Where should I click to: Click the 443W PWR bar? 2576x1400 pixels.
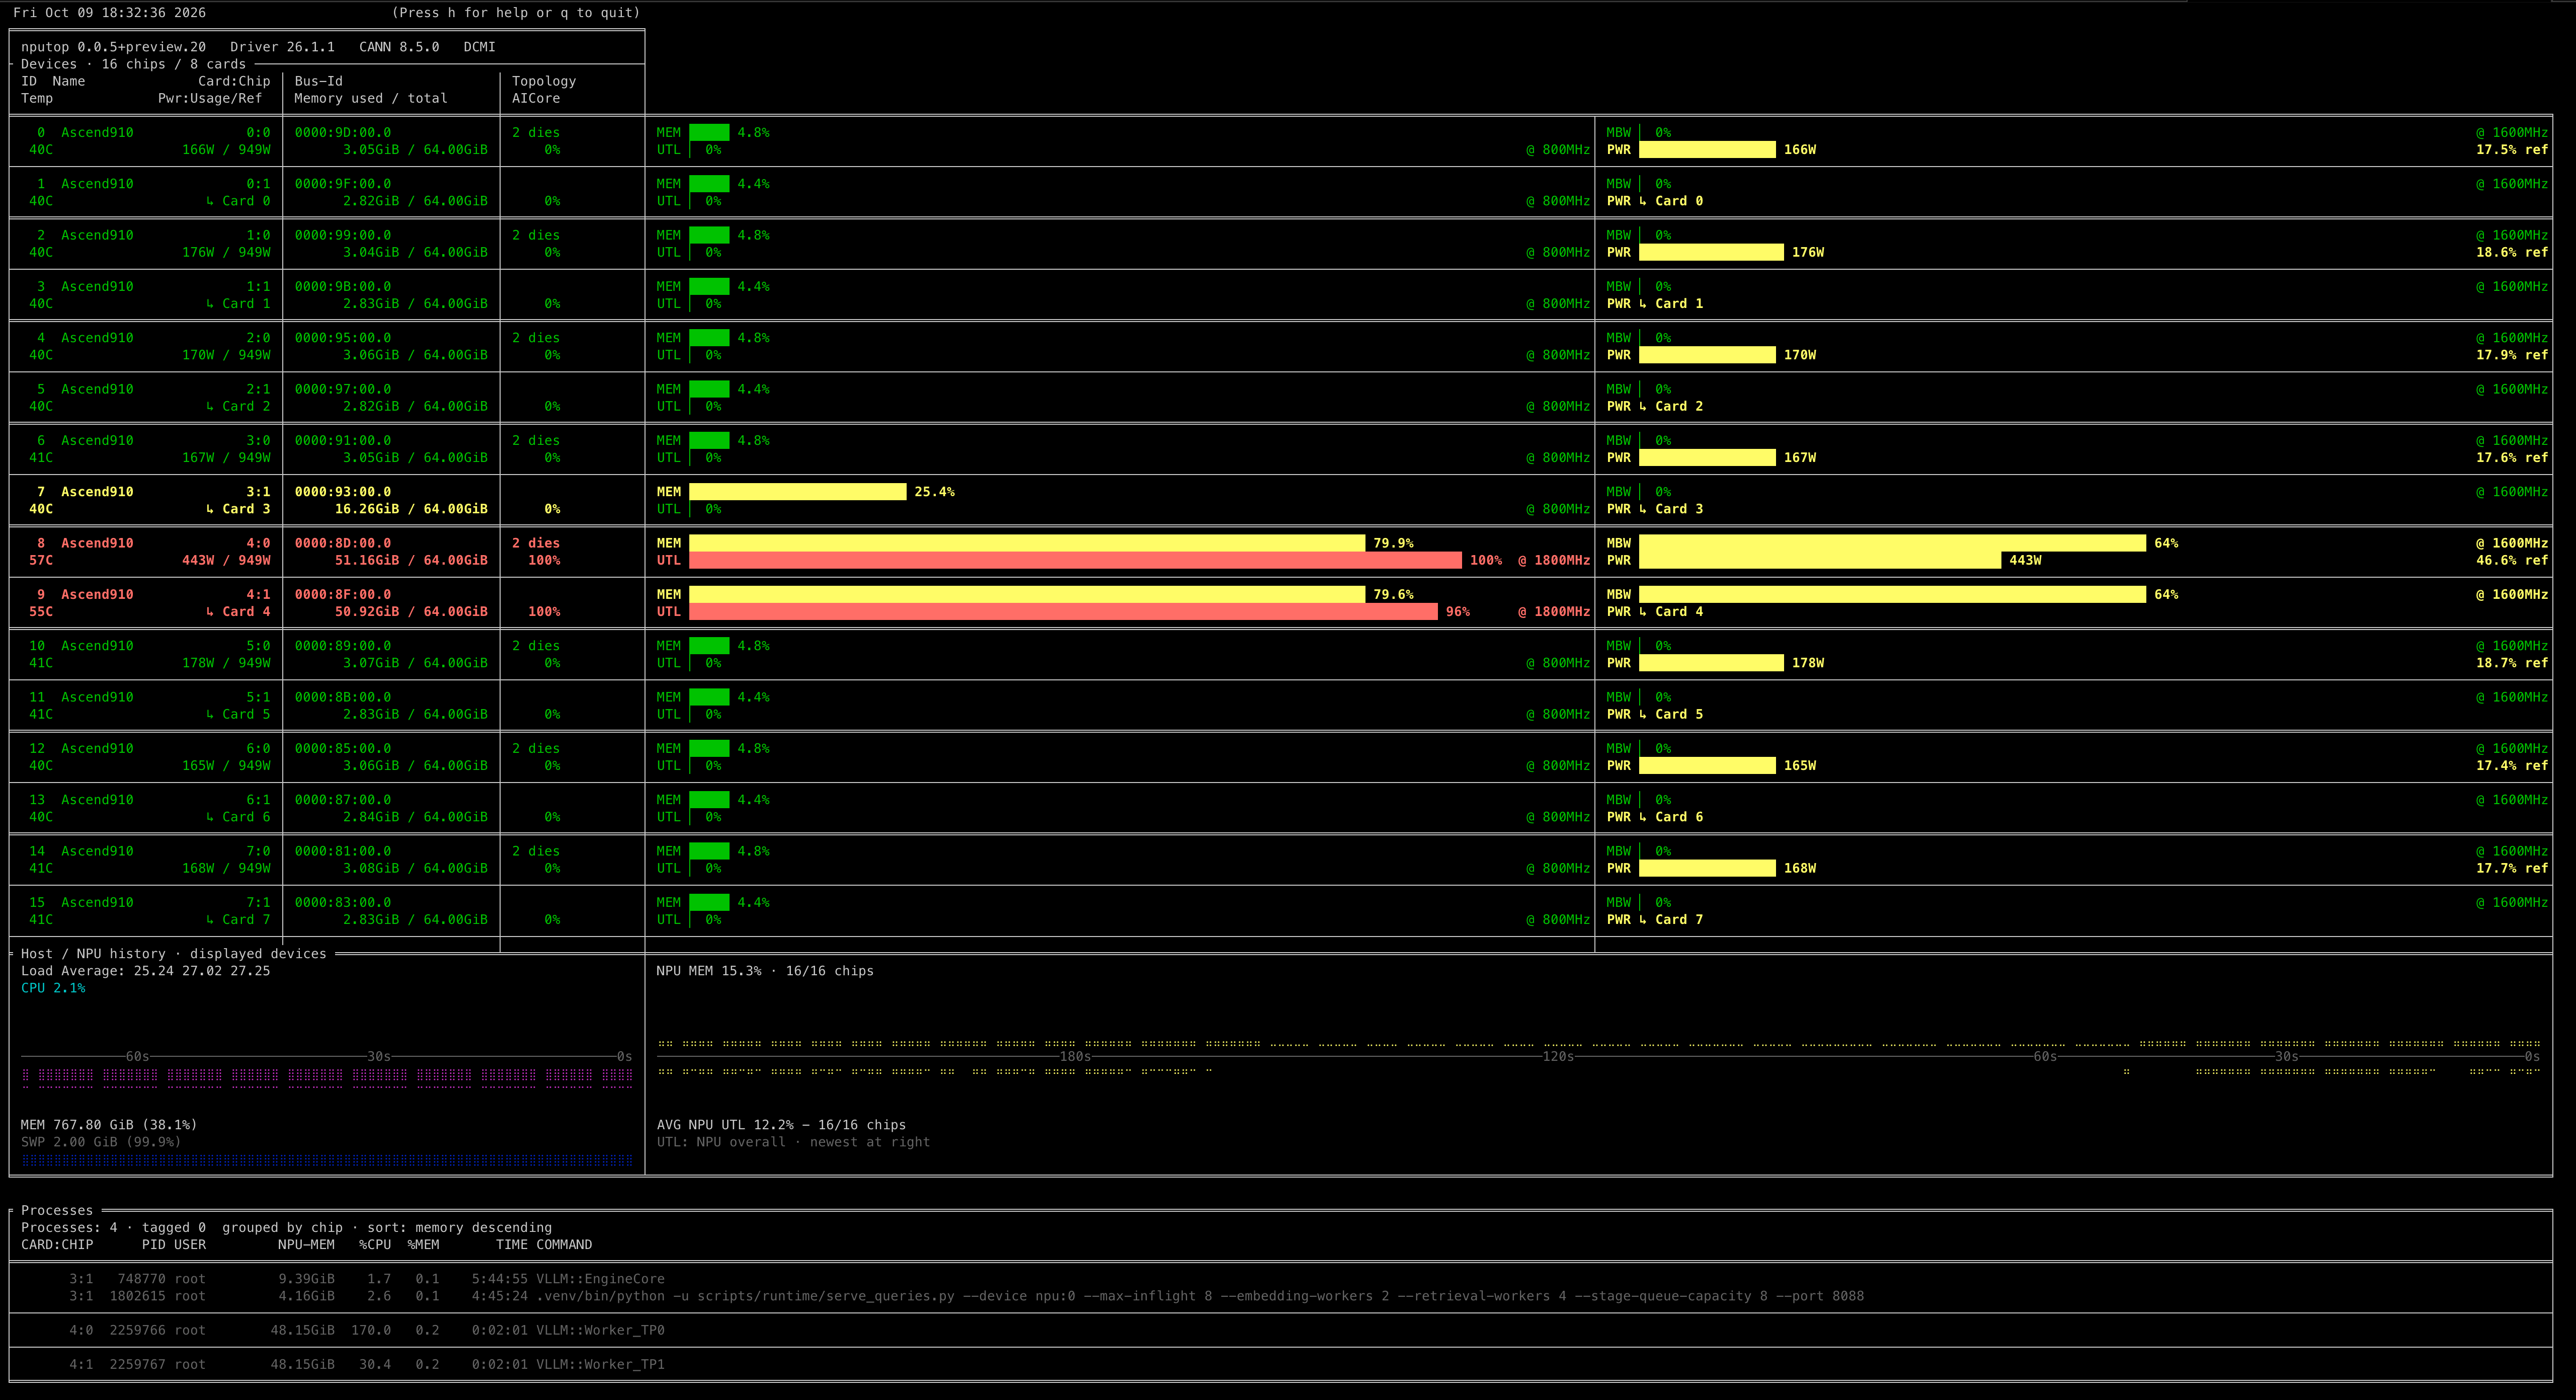(x=1820, y=561)
